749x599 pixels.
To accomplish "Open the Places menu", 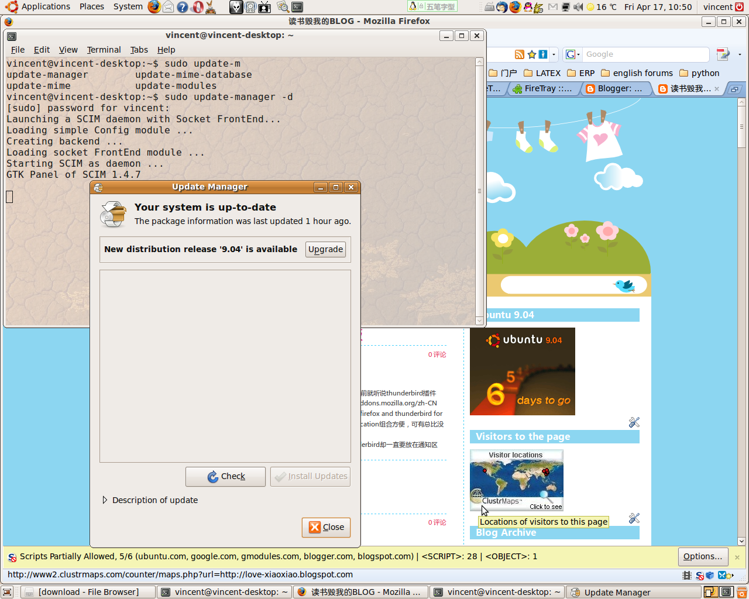I will 92,7.
